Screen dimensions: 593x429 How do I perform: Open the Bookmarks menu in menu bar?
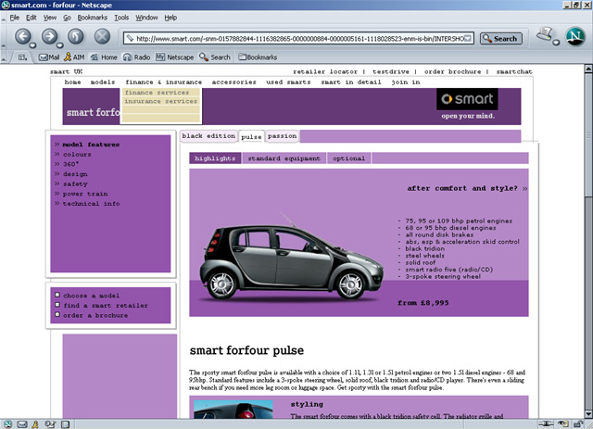(93, 18)
